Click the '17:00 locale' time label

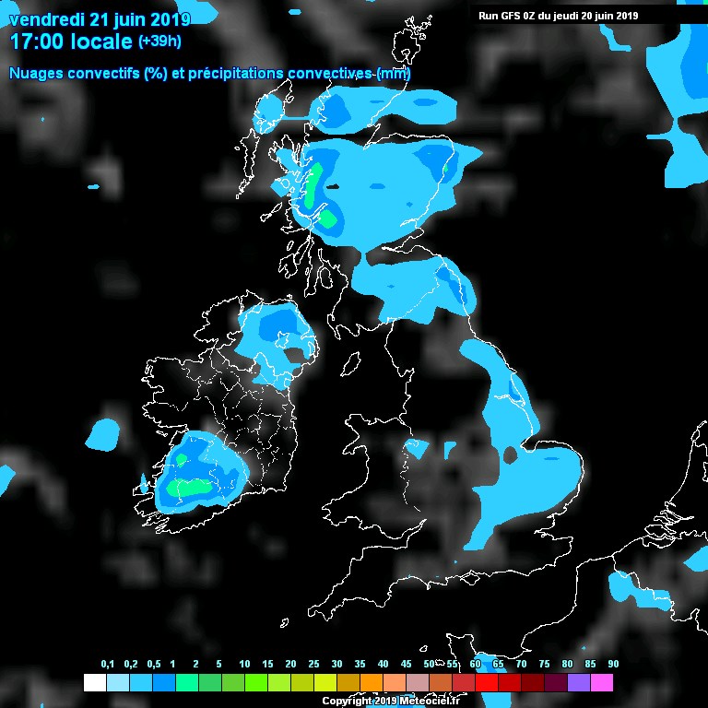70,41
